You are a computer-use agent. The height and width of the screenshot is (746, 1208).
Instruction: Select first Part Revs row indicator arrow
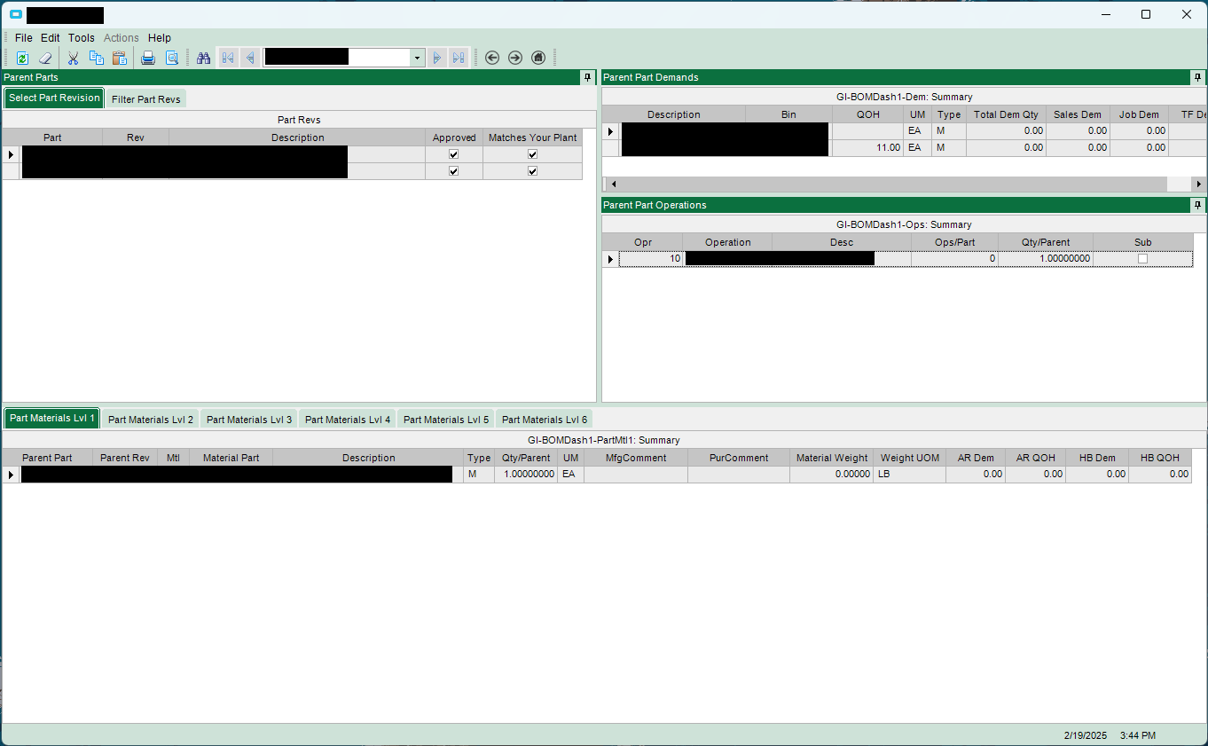[12, 154]
